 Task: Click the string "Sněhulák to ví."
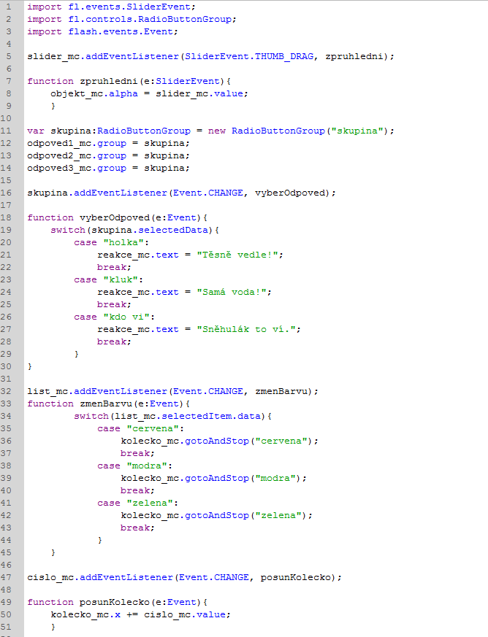coord(246,329)
